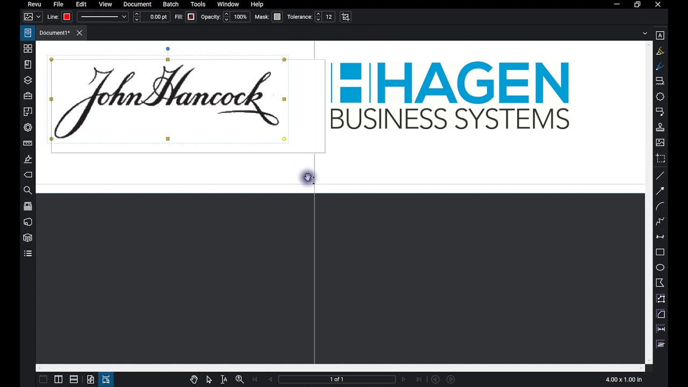The height and width of the screenshot is (387, 688).
Task: Open the Bookmarks panel icon
Action: 28,64
